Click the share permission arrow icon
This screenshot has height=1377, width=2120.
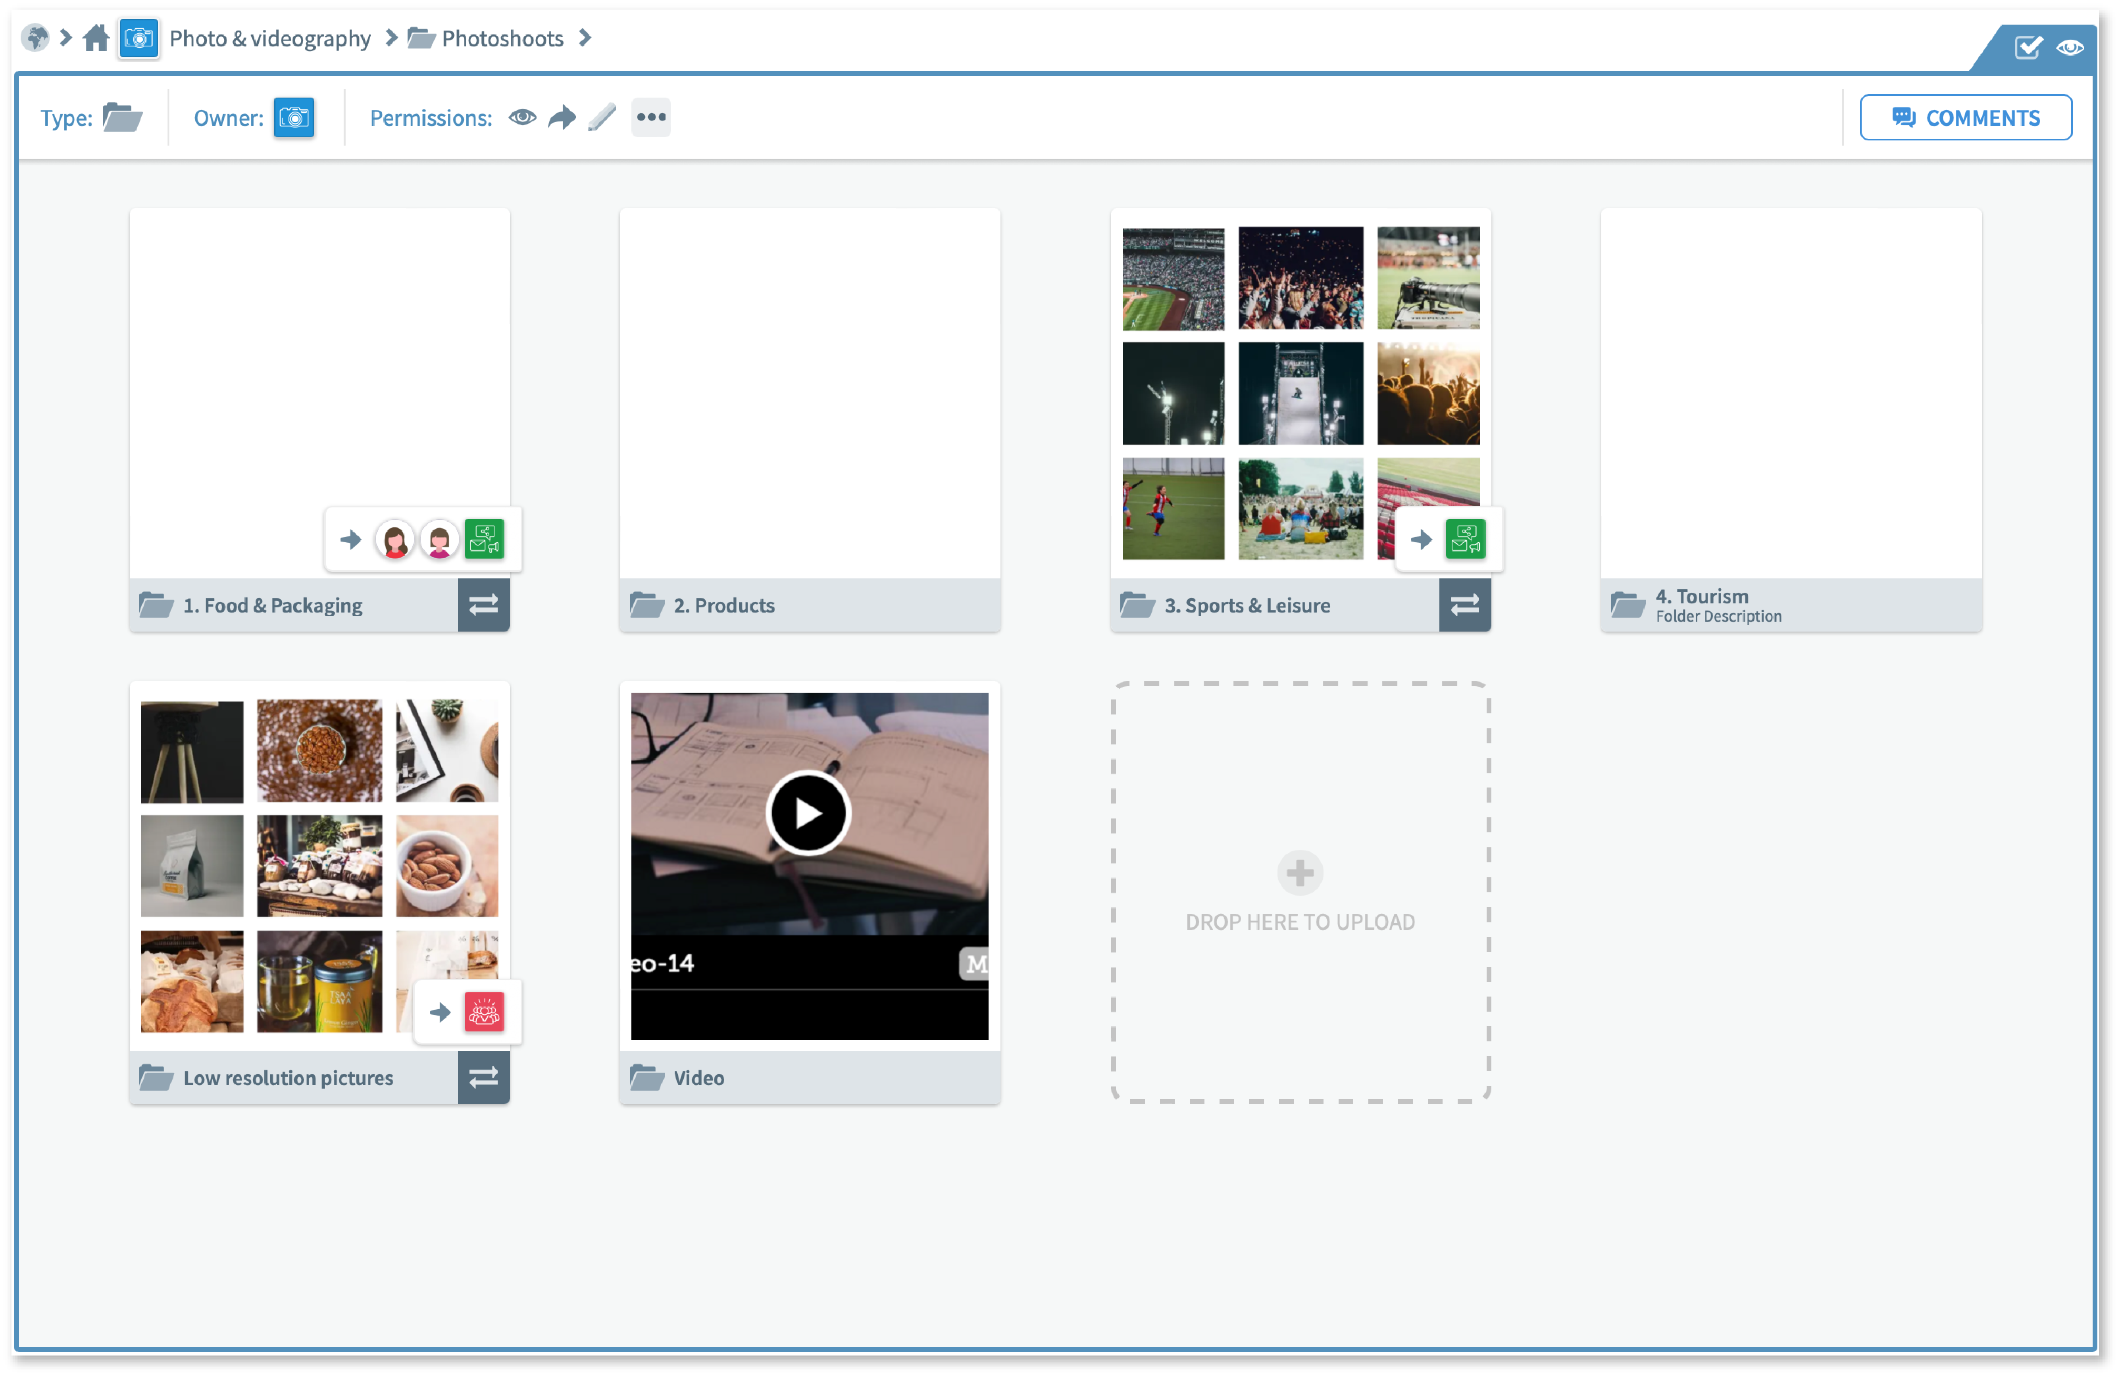562,117
